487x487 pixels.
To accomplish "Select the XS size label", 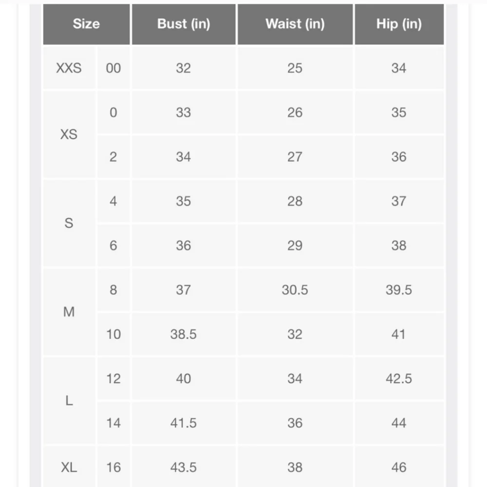I will (69, 134).
